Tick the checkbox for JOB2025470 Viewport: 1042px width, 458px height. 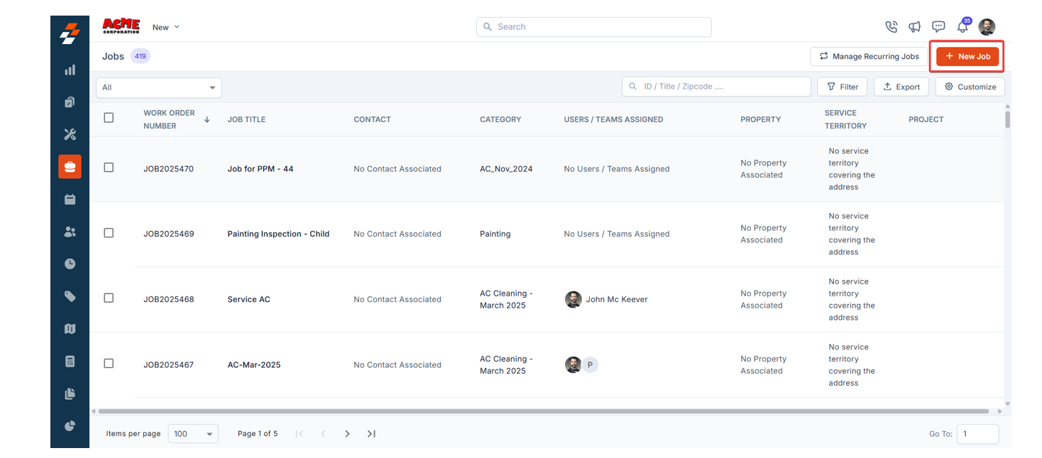pyautogui.click(x=109, y=168)
